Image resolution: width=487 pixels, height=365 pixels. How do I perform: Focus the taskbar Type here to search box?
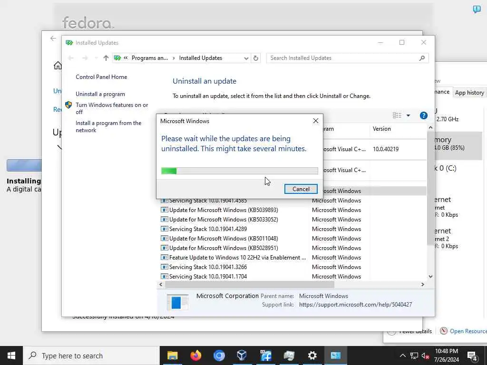point(91,355)
